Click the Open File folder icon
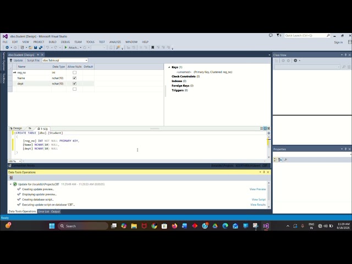The image size is (352, 264). coord(30,48)
